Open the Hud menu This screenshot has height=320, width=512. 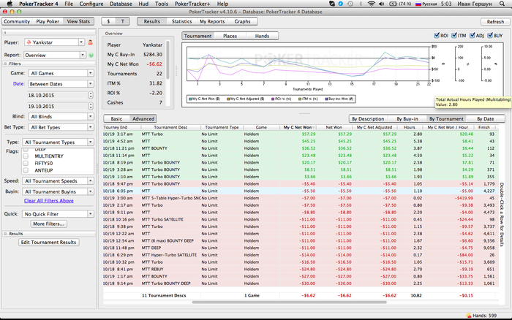pyautogui.click(x=143, y=4)
